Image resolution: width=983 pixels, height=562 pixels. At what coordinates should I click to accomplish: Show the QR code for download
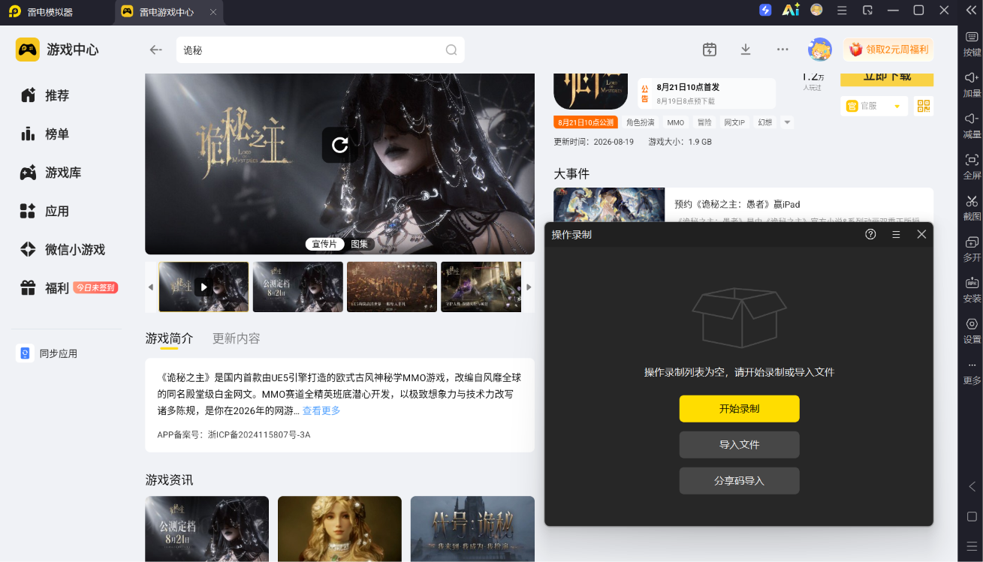(x=924, y=106)
